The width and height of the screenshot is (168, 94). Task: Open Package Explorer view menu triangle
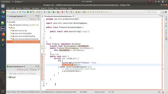39,19
